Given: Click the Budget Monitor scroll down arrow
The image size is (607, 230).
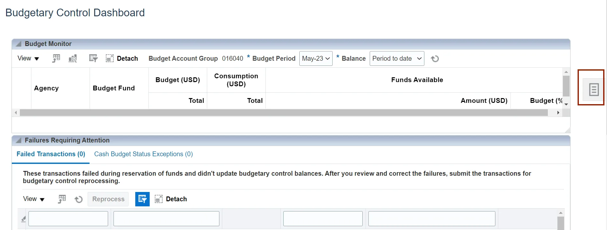Looking at the screenshot, I should [x=566, y=104].
